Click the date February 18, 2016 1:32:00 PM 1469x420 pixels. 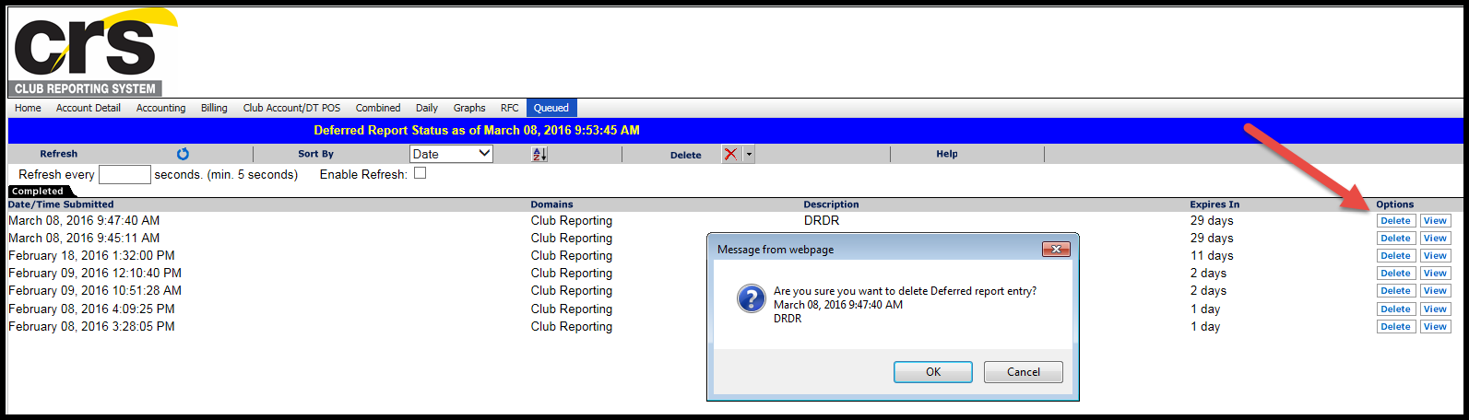[91, 256]
